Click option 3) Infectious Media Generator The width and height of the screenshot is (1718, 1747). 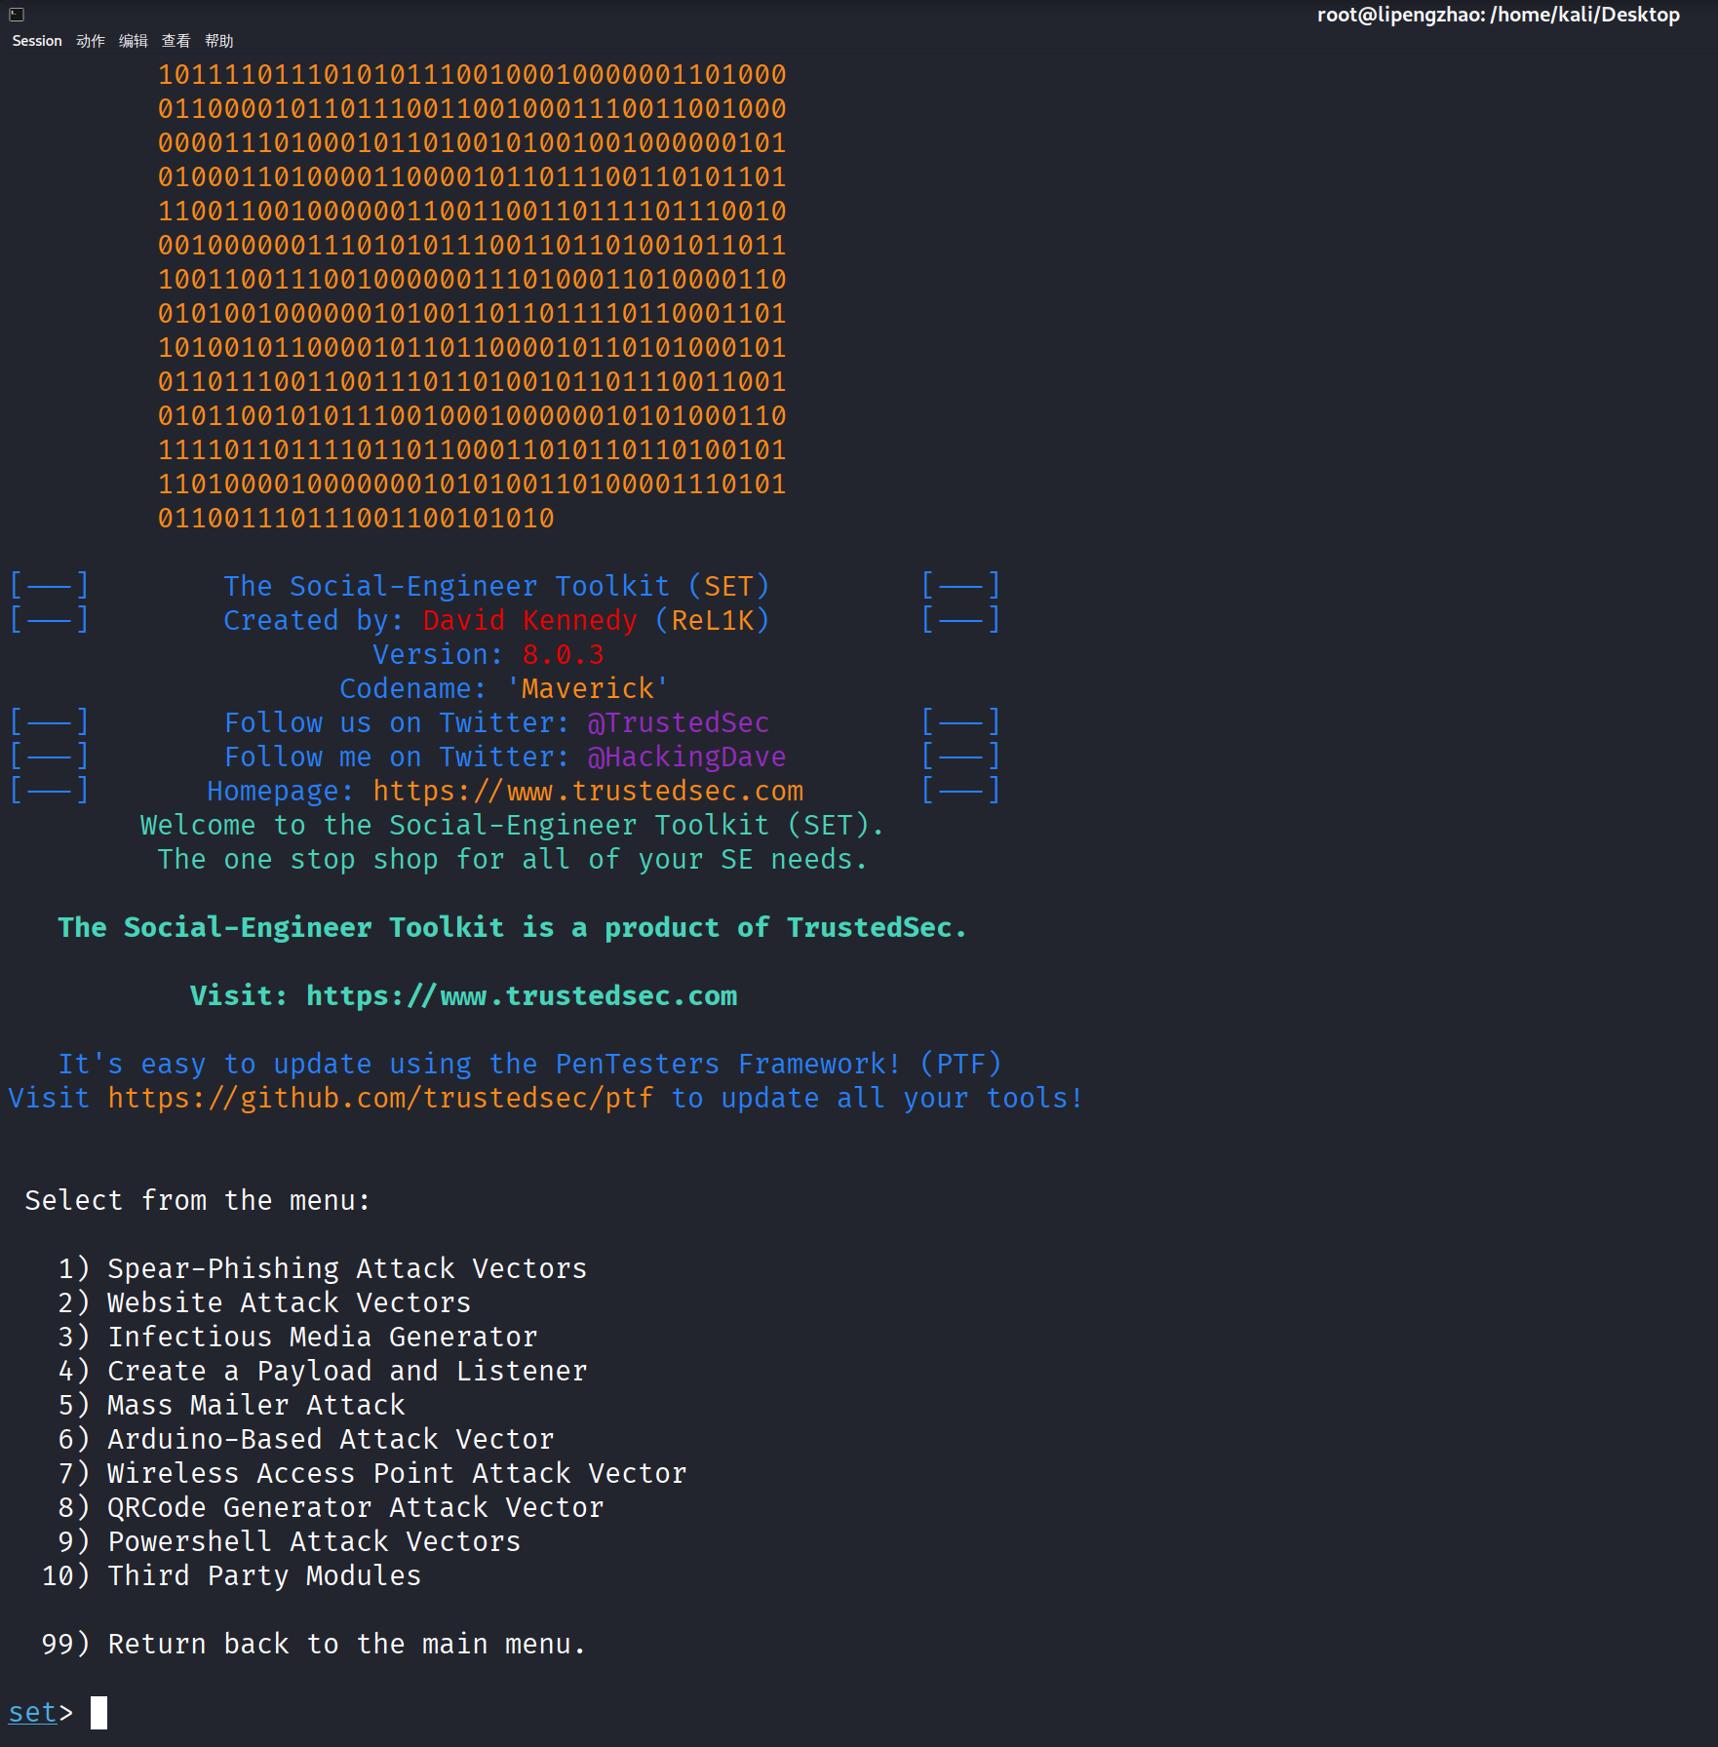pyautogui.click(x=298, y=1337)
